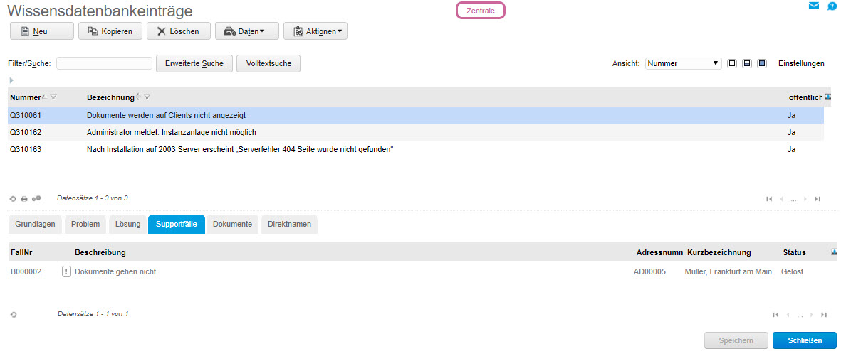Screen dimensions: 841x351
Task: Open support case B000002
Action: point(26,272)
